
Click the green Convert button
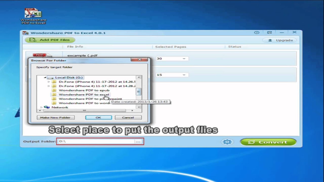pyautogui.click(x=268, y=142)
